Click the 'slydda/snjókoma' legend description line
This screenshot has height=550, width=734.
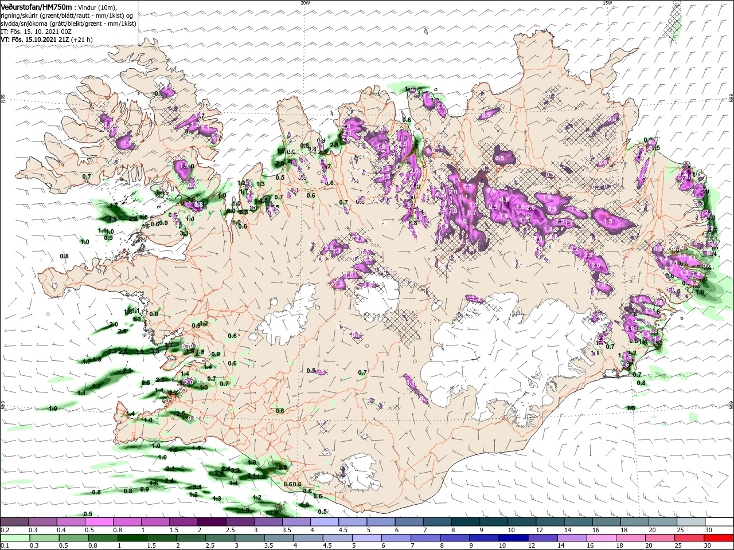[68, 23]
